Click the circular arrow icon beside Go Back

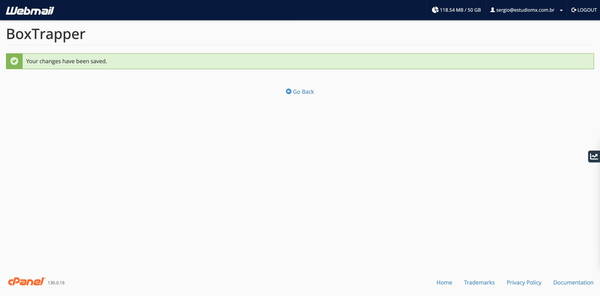pos(289,91)
